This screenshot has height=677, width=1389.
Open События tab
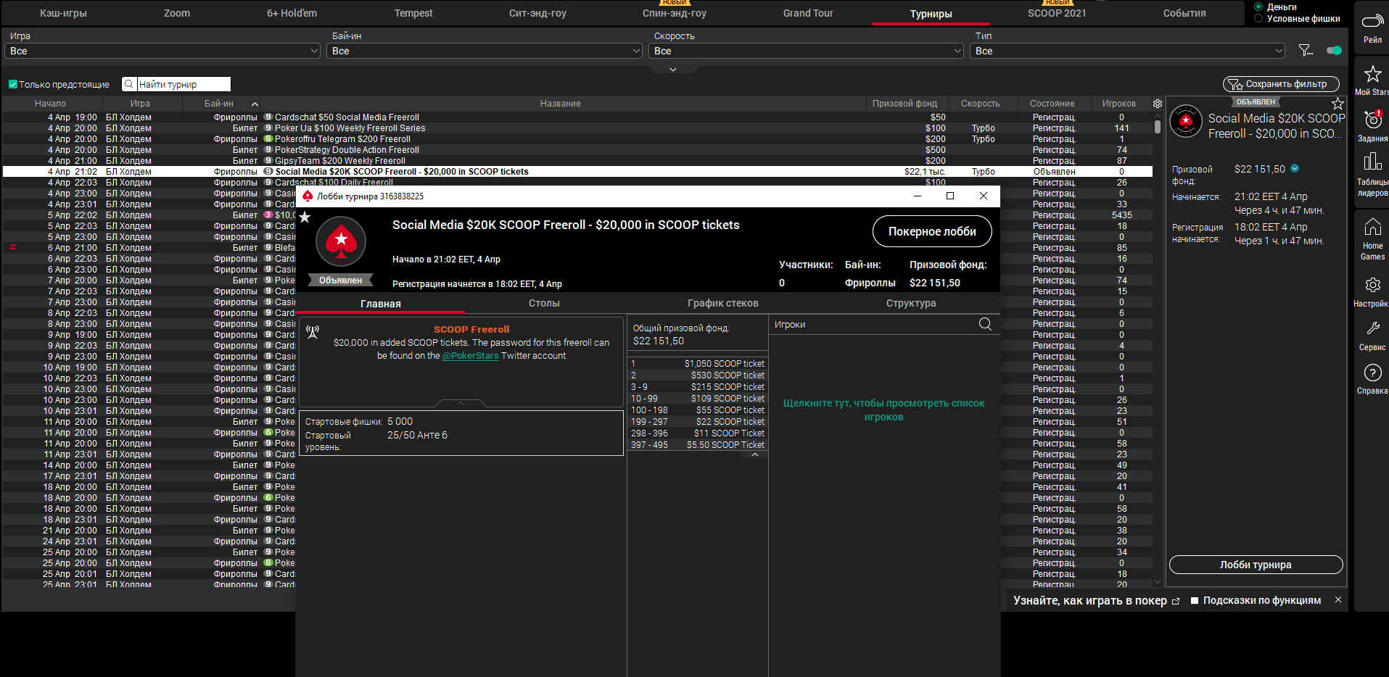point(1184,13)
